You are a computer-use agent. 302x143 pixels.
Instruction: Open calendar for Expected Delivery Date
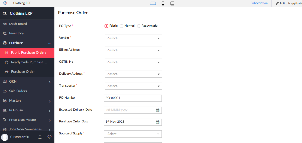coord(158,110)
